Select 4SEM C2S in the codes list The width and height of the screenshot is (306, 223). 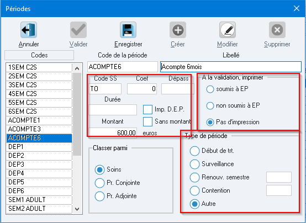coord(39,94)
